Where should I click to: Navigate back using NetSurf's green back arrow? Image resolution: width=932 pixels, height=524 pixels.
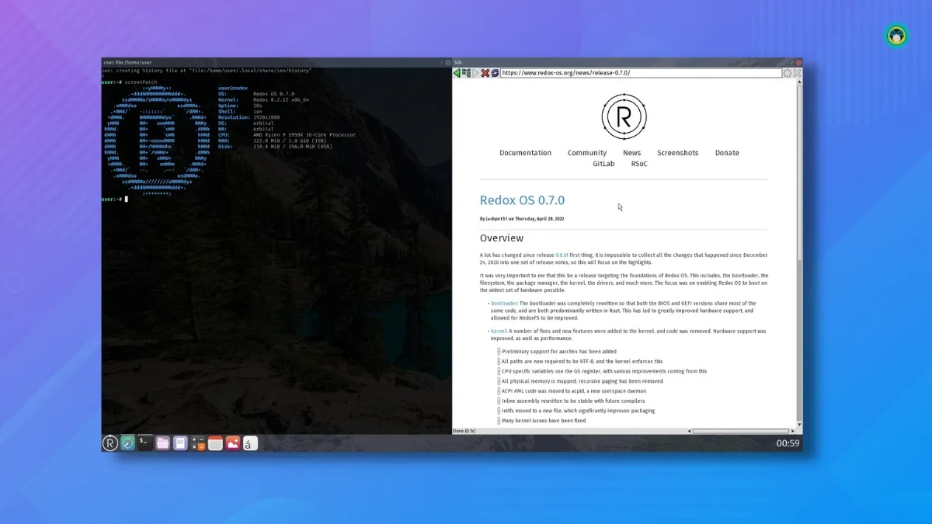click(457, 72)
